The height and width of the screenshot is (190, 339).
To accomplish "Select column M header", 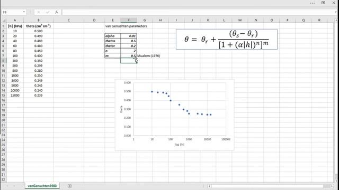I will pyautogui.click(x=240, y=20).
